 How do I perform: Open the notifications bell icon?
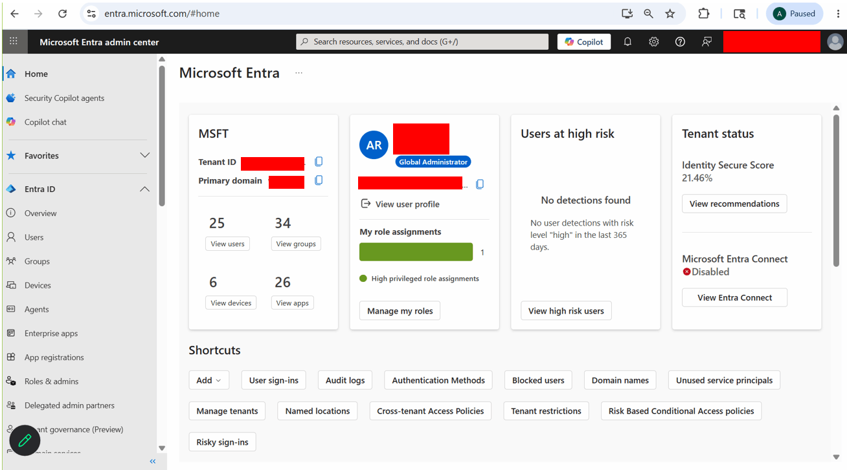tap(627, 41)
